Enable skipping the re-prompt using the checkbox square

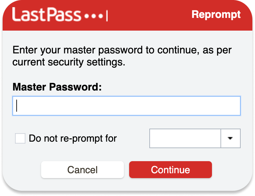coord(20,138)
